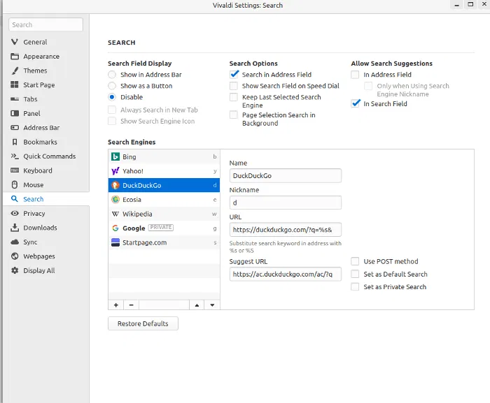Enable Page Selection Search in Background
490x403 pixels.
pyautogui.click(x=233, y=115)
